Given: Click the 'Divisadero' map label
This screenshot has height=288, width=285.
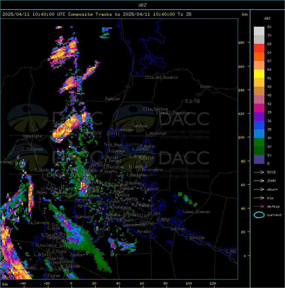Looking at the screenshot, I should [152, 170].
